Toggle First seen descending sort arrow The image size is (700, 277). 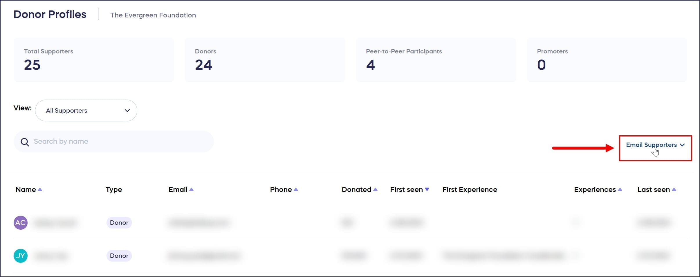(x=427, y=189)
